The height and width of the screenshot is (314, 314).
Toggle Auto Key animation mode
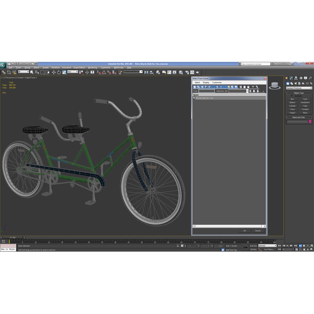[253, 246]
